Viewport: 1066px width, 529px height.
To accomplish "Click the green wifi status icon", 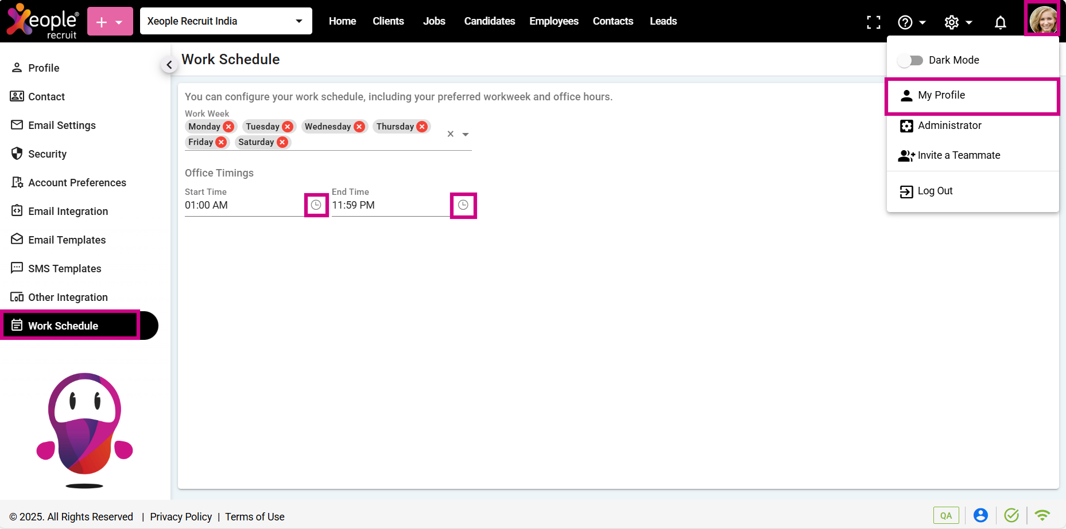I will (x=1042, y=515).
